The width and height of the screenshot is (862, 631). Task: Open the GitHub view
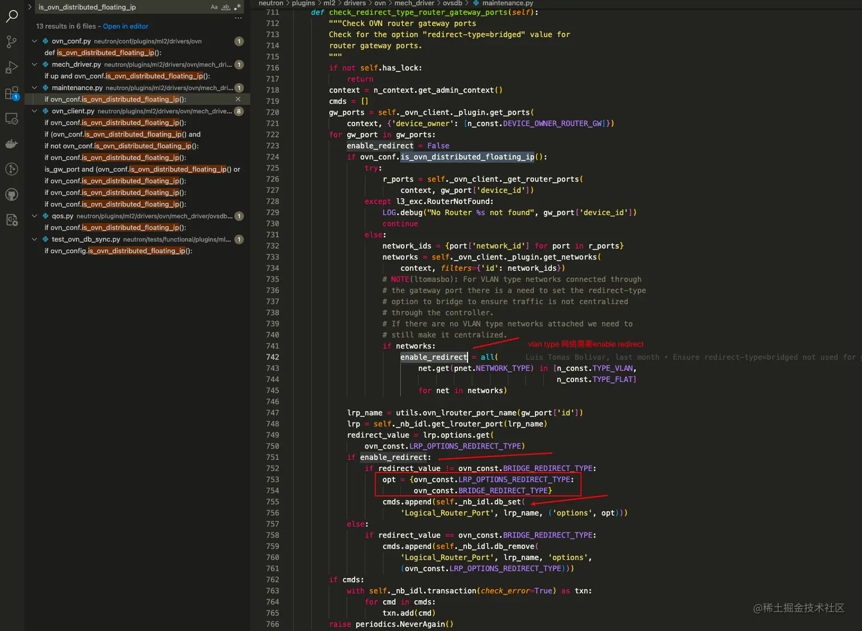click(11, 195)
